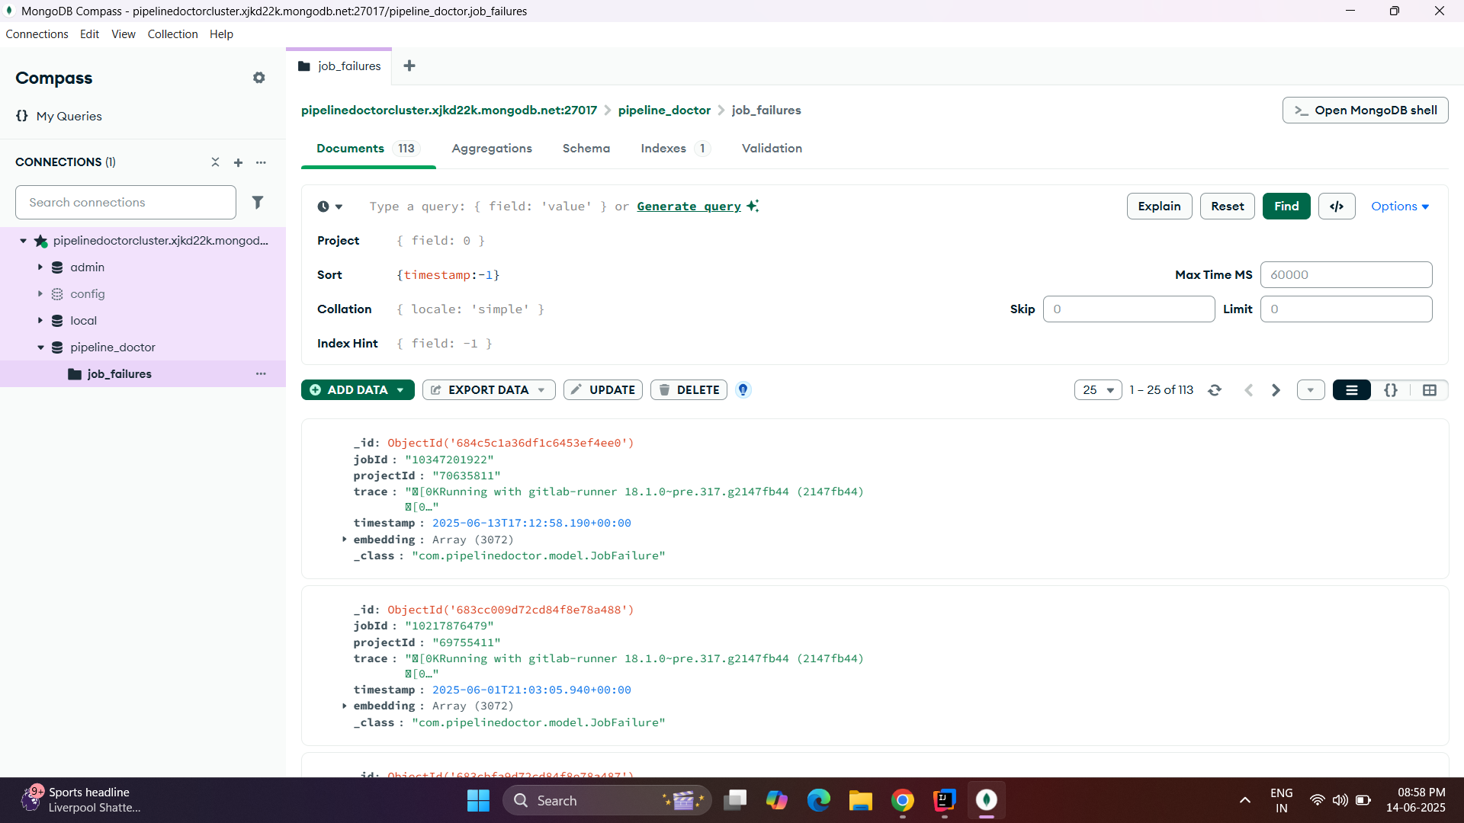Image resolution: width=1464 pixels, height=823 pixels.
Task: Switch to table view toggle
Action: pos(1429,390)
